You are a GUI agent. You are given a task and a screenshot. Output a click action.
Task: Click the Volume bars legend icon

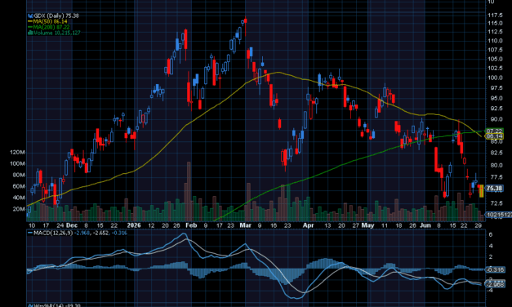pyautogui.click(x=30, y=33)
